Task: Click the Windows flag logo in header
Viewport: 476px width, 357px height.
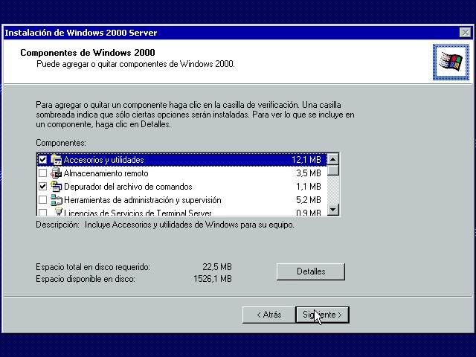Action: point(451,62)
